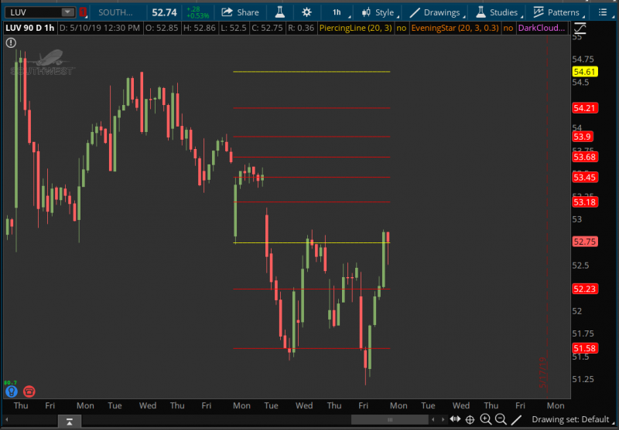Click the info icon below the symbol label
This screenshot has width=619, height=430.
(x=10, y=42)
